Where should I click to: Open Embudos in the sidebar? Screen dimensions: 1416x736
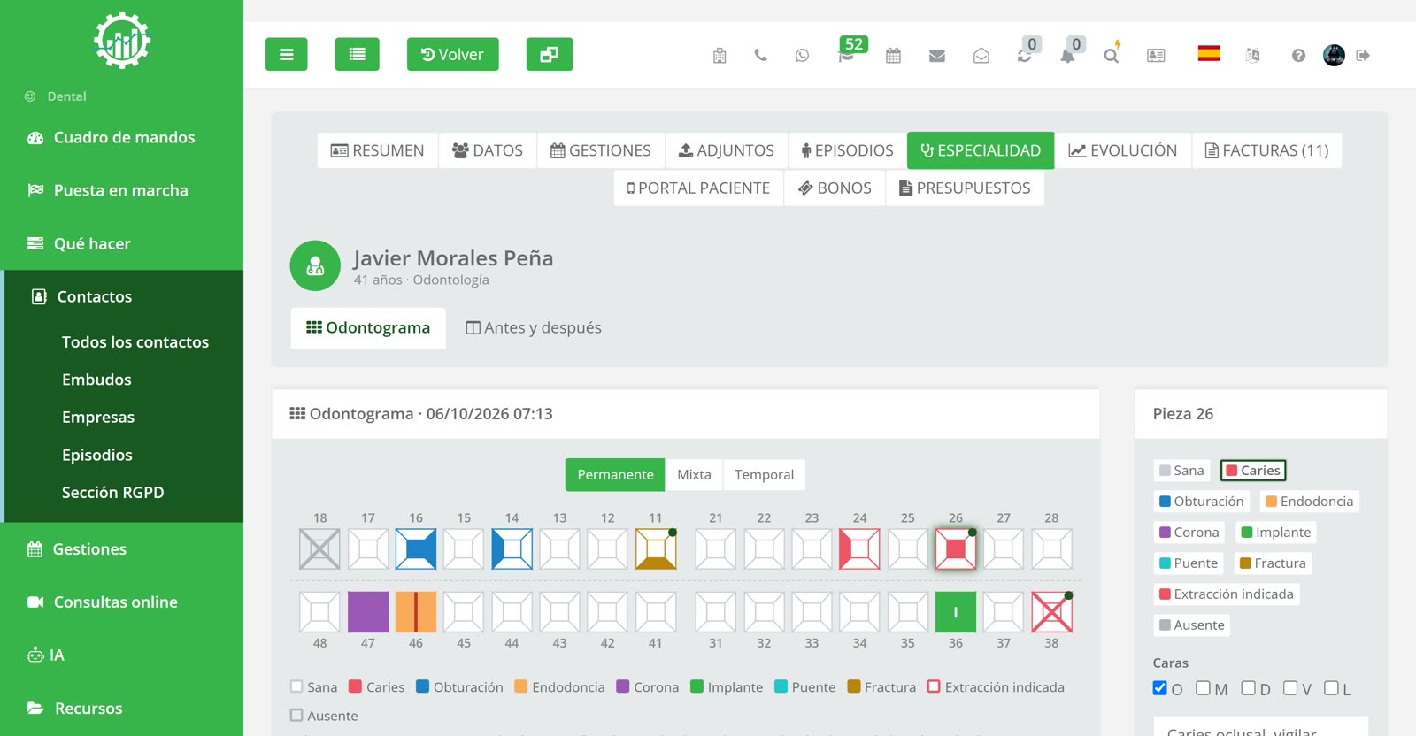[x=96, y=379]
